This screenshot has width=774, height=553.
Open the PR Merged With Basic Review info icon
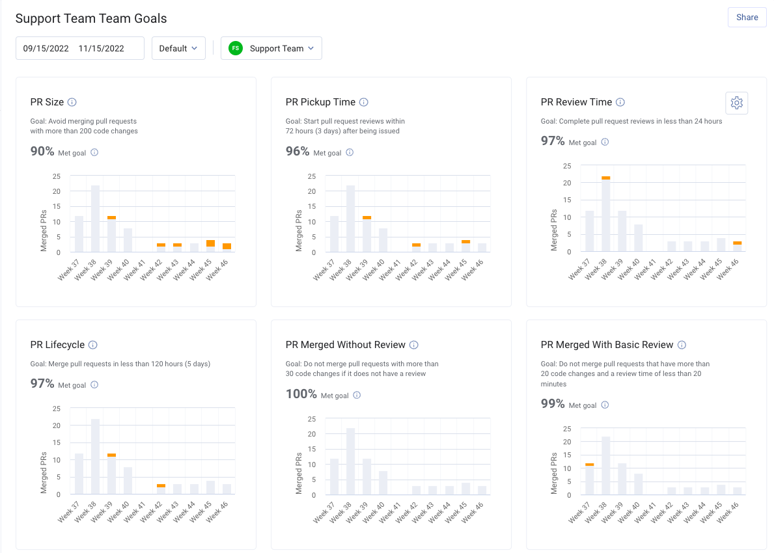tap(682, 345)
